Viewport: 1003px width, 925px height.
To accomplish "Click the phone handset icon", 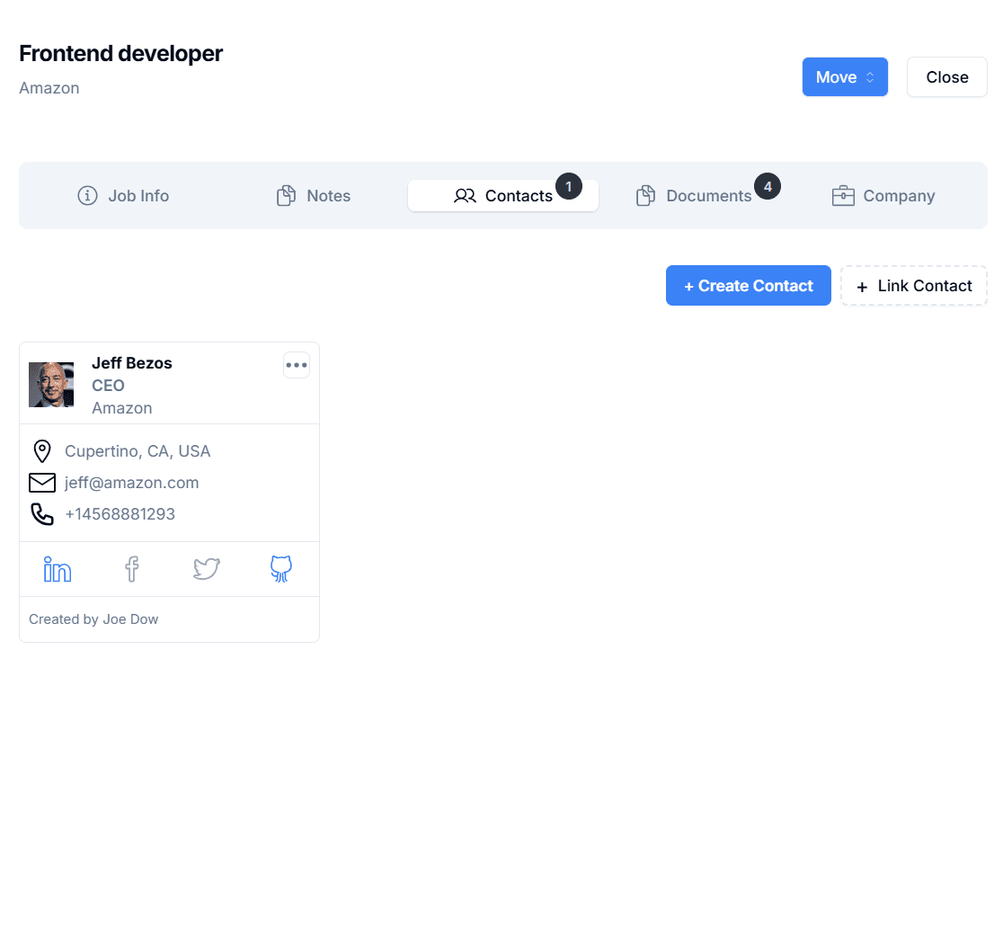I will click(42, 513).
